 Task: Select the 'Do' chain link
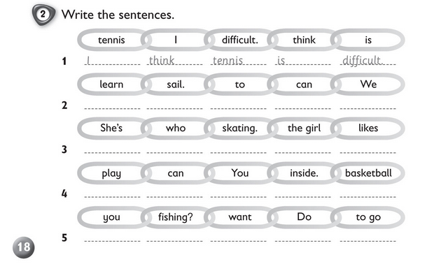[x=304, y=217]
